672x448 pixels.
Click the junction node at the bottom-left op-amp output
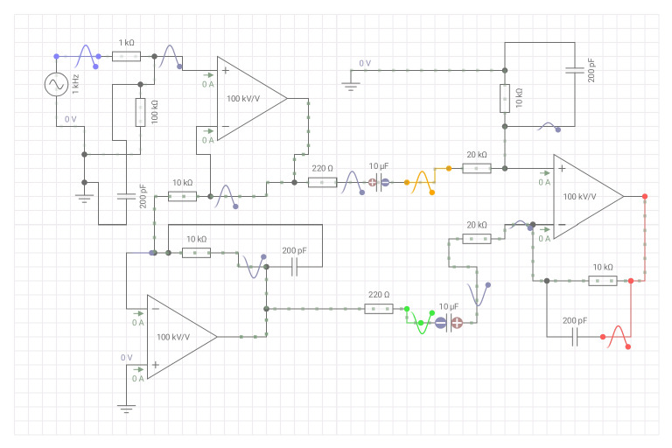(x=266, y=309)
